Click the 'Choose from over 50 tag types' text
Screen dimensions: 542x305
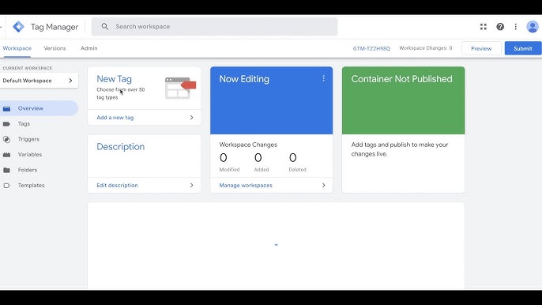point(121,93)
